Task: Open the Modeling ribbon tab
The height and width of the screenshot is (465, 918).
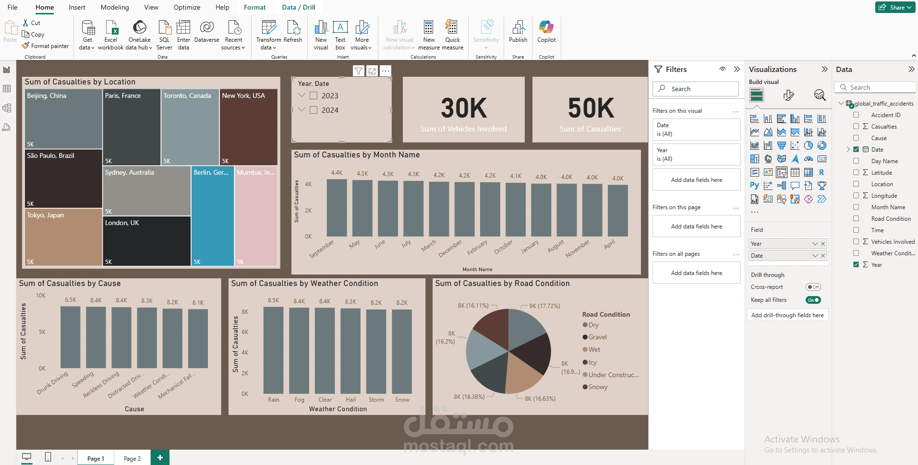Action: [115, 7]
